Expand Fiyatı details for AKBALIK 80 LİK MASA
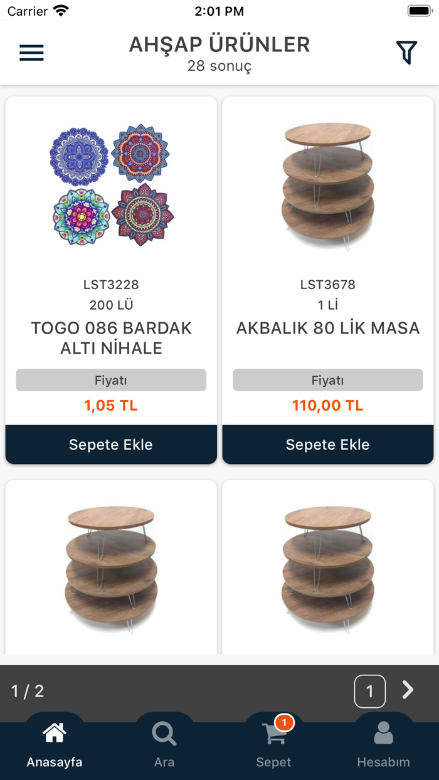Image resolution: width=439 pixels, height=780 pixels. [327, 380]
